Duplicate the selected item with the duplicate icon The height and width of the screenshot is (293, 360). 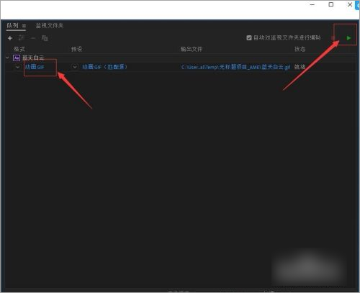click(45, 38)
